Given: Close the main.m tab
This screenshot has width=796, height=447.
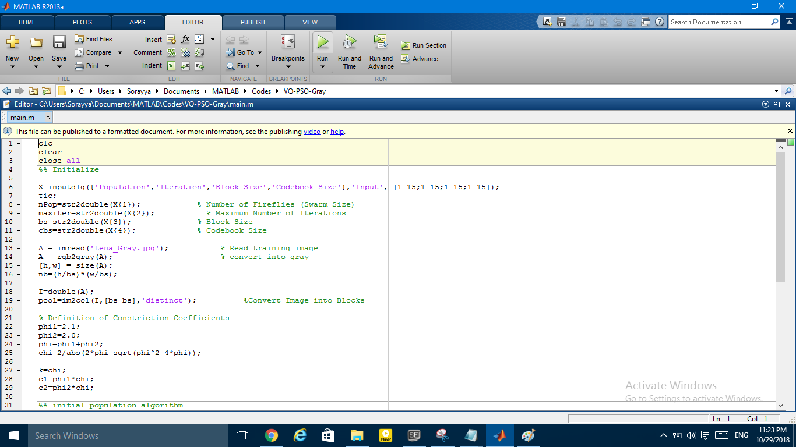Looking at the screenshot, I should pos(48,117).
